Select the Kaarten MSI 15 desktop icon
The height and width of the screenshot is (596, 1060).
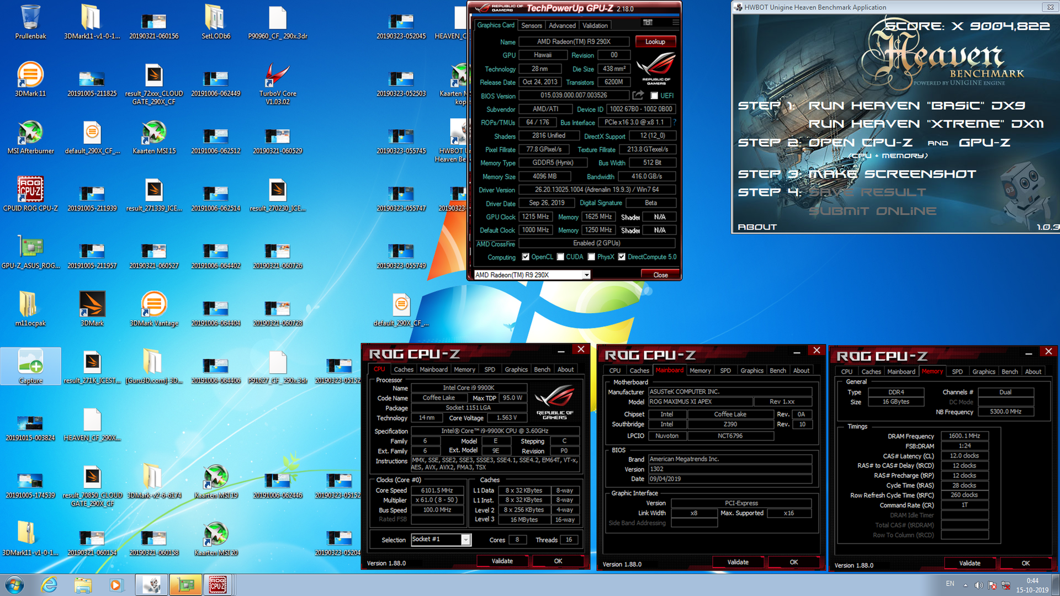[x=154, y=137]
